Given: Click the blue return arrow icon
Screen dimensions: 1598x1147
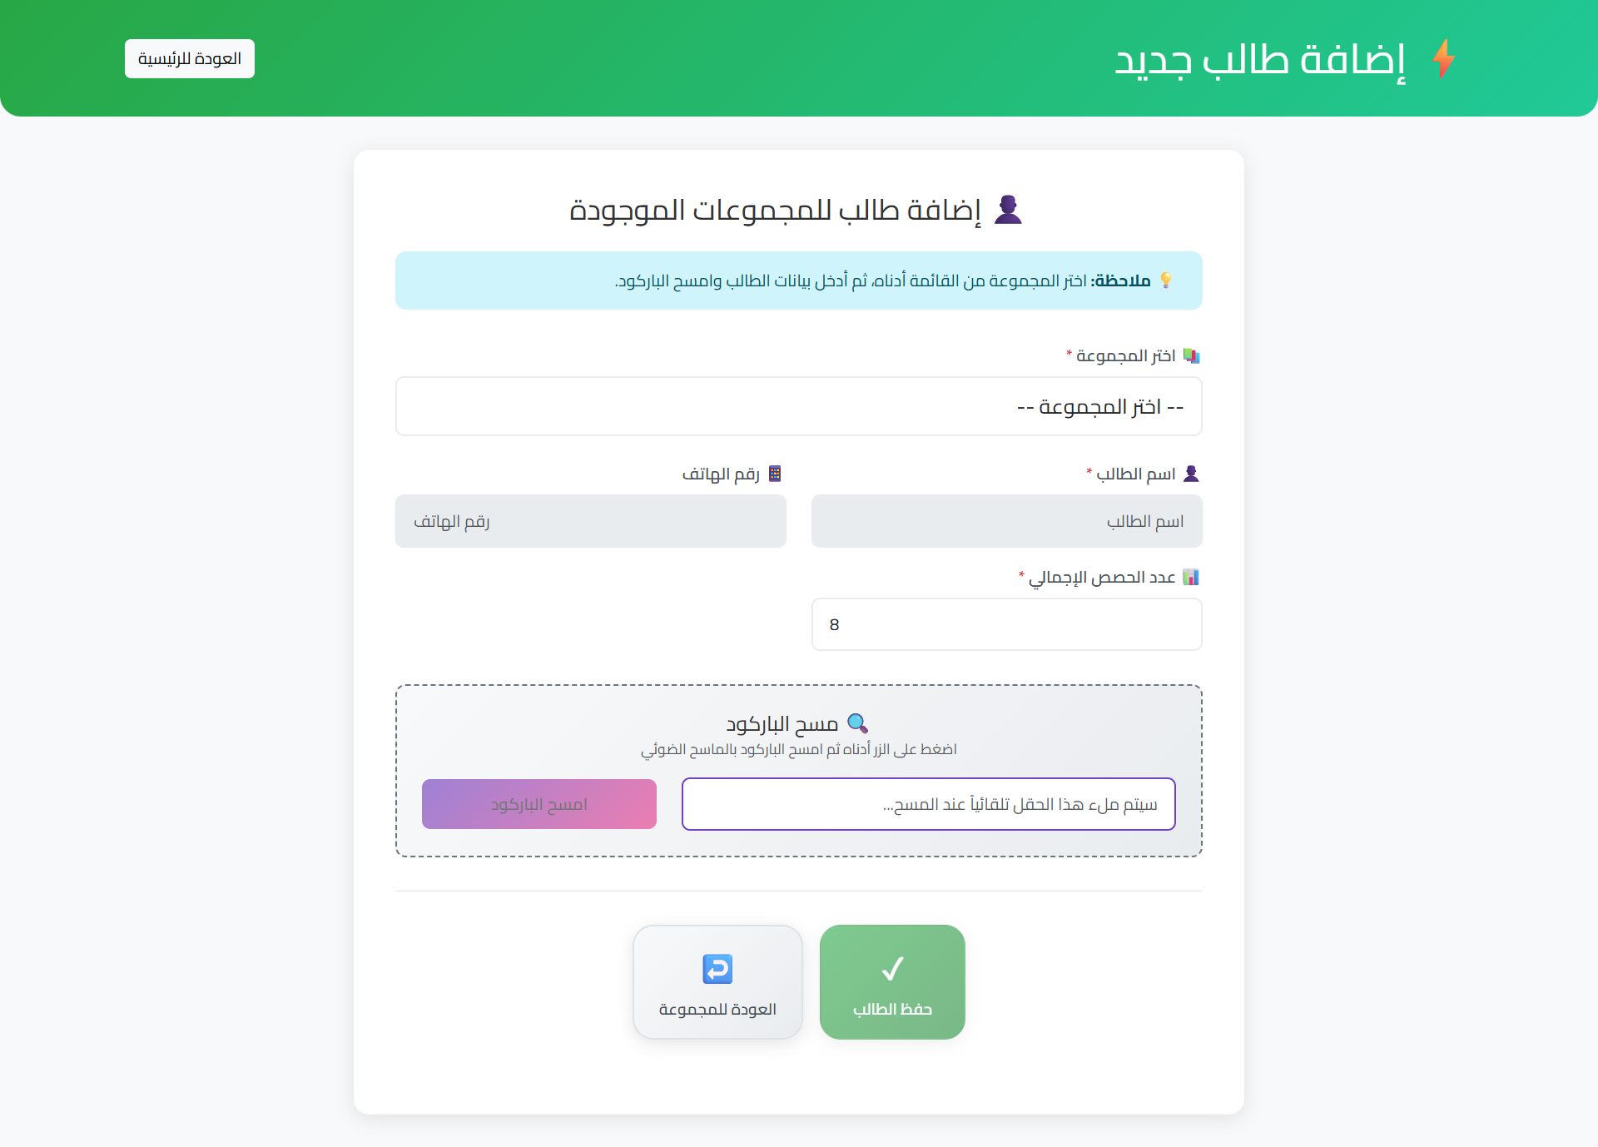Looking at the screenshot, I should click(717, 969).
